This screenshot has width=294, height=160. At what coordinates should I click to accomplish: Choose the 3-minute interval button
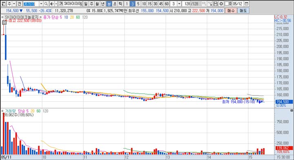tap(133, 4)
